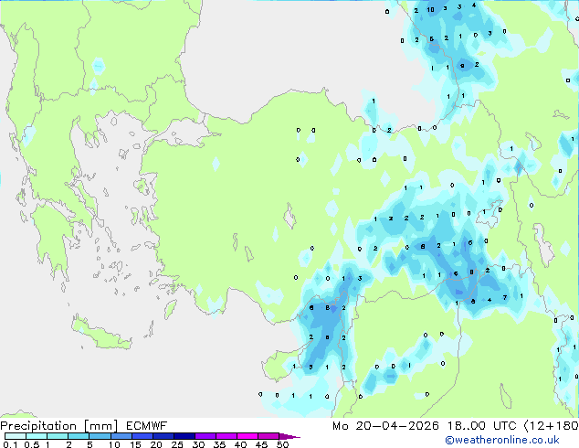Click the '7' precipitation value on the map
The width and height of the screenshot is (579, 448).
click(505, 297)
